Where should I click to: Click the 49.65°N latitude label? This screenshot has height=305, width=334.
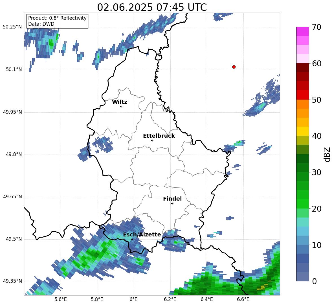coord(12,197)
